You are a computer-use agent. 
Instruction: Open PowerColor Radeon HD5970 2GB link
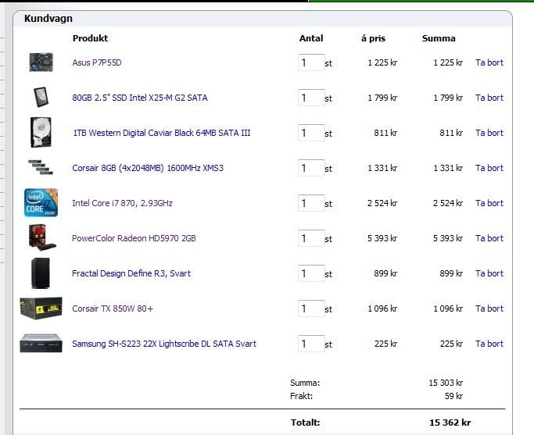pos(134,238)
